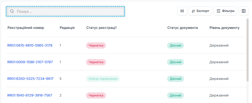The height and width of the screenshot is (103, 252).
Task: Focus the Пошук search field
Action: pos(65,11)
